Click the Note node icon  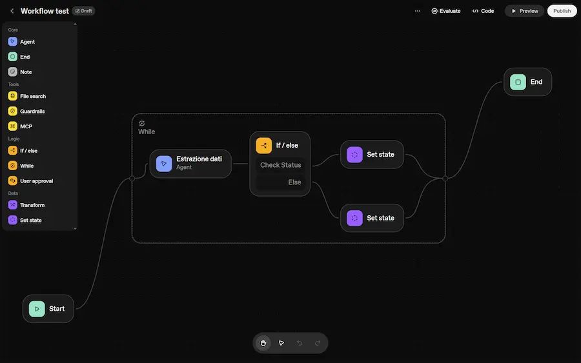pyautogui.click(x=13, y=72)
